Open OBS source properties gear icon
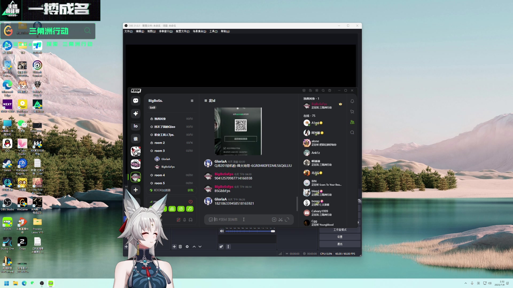 [x=187, y=247]
